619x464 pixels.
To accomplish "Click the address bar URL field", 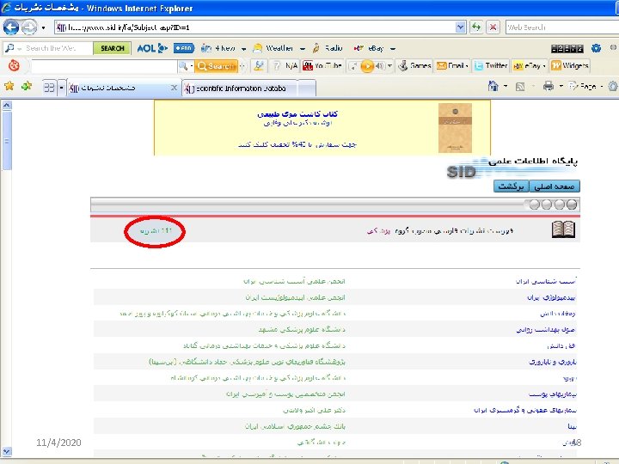I will pos(255,27).
